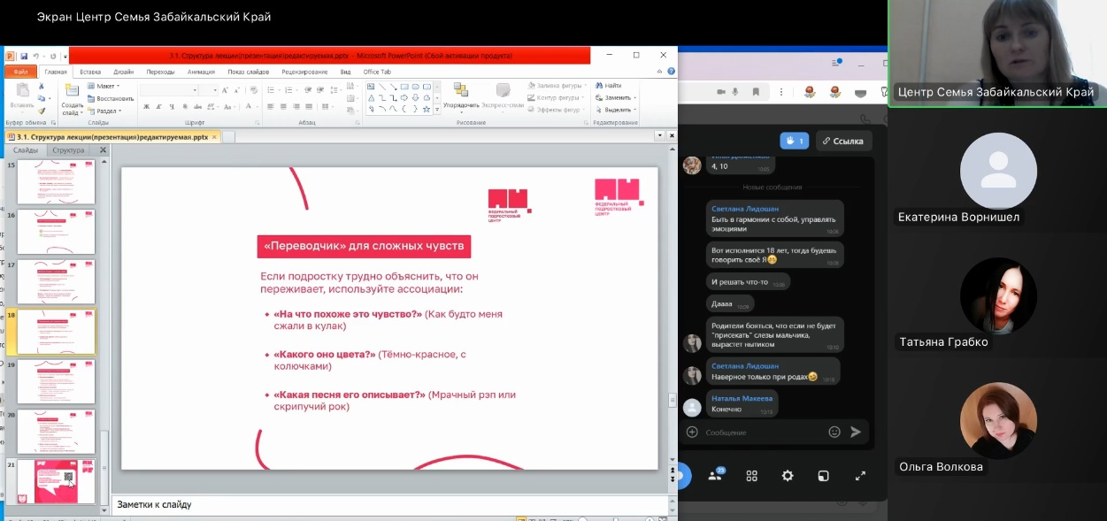Click the Упорядочить arrange icon

pos(461,92)
